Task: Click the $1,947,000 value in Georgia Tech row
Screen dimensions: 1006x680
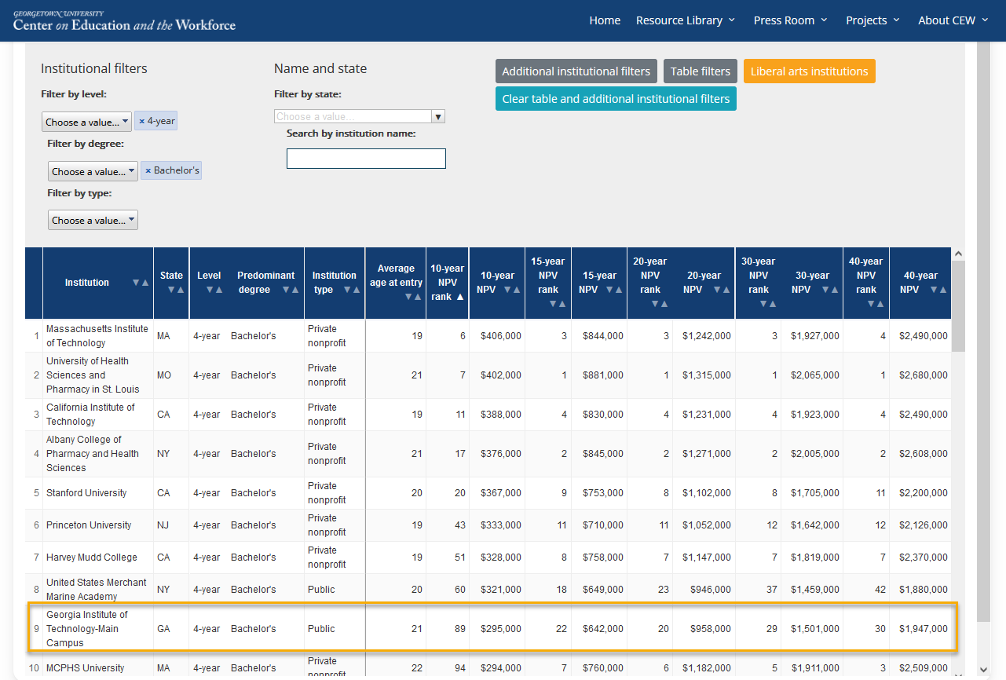Action: (924, 629)
